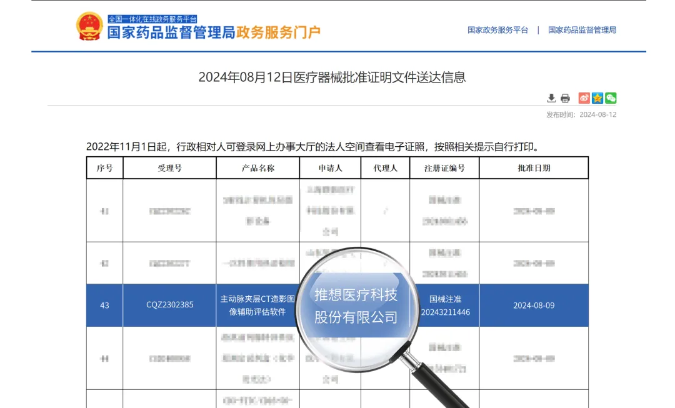This screenshot has width=675, height=408.
Task: Share article via the Weibo icon
Action: 584,98
